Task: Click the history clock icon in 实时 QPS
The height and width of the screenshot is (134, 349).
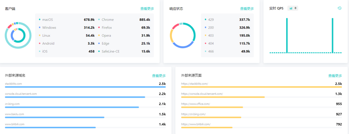Action: [x=339, y=8]
